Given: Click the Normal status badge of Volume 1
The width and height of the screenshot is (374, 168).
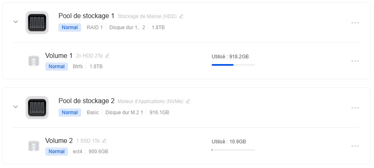Looking at the screenshot, I should click(x=56, y=67).
